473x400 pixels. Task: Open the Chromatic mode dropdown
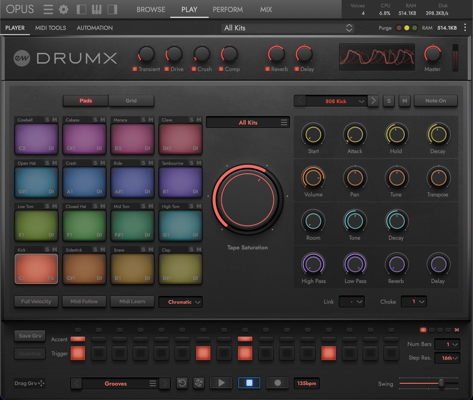pos(181,302)
